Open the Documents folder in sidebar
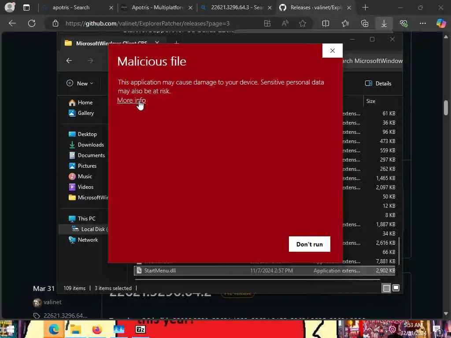Screen dimensions: 451x338 (x=87, y=155)
